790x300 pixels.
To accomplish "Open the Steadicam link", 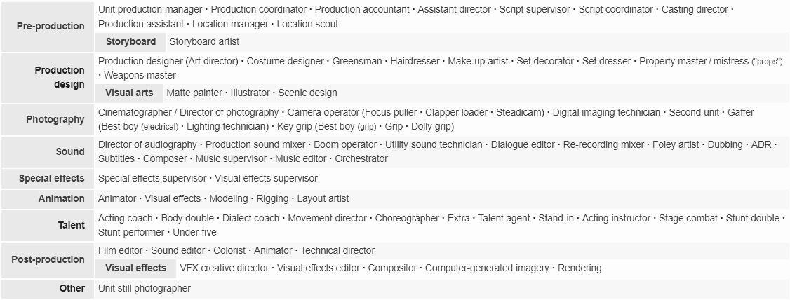I will tap(518, 113).
